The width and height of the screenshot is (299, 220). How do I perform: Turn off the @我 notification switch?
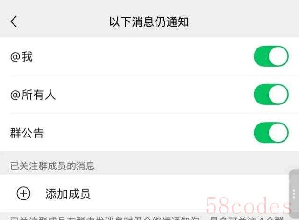pyautogui.click(x=271, y=56)
